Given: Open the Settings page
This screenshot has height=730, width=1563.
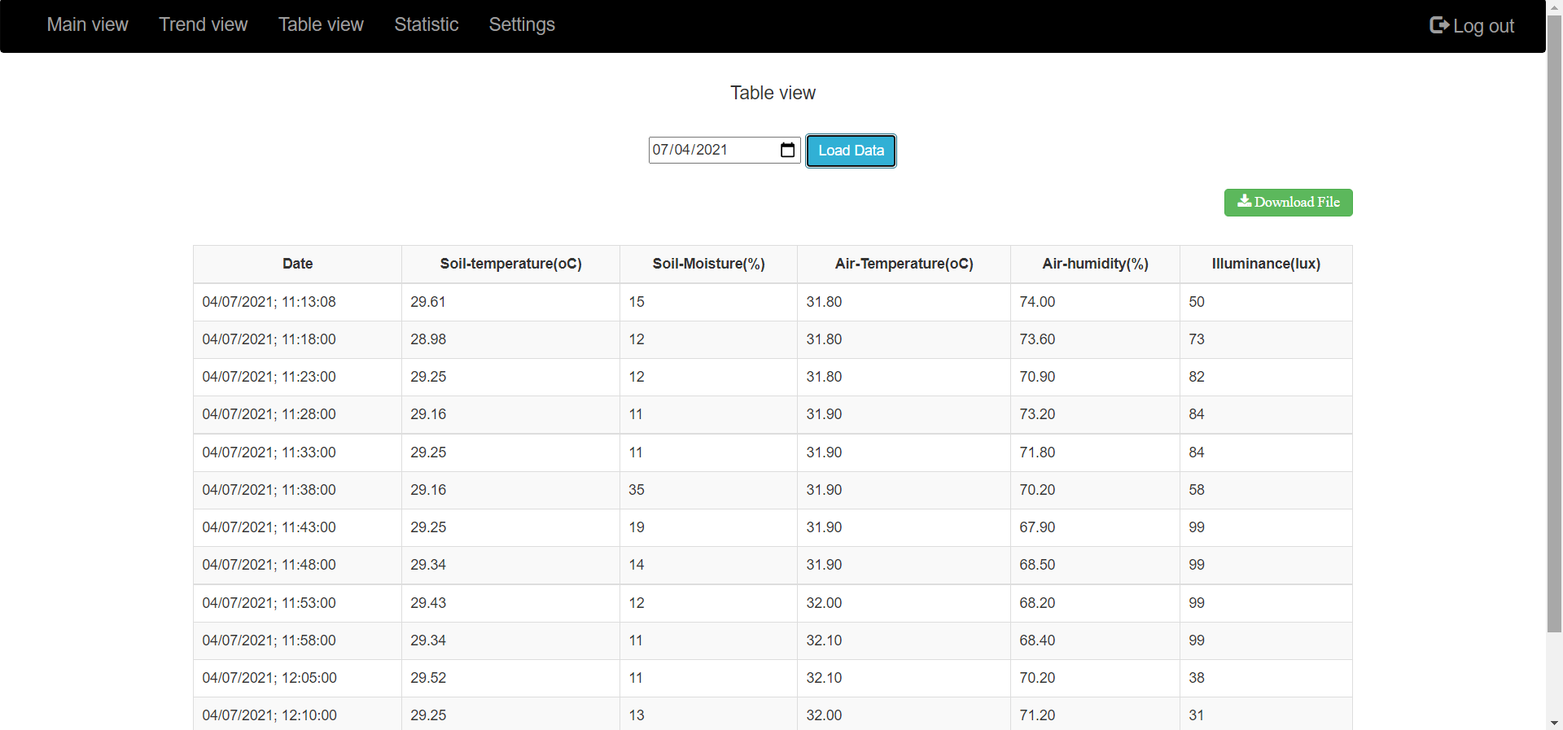Looking at the screenshot, I should [522, 24].
